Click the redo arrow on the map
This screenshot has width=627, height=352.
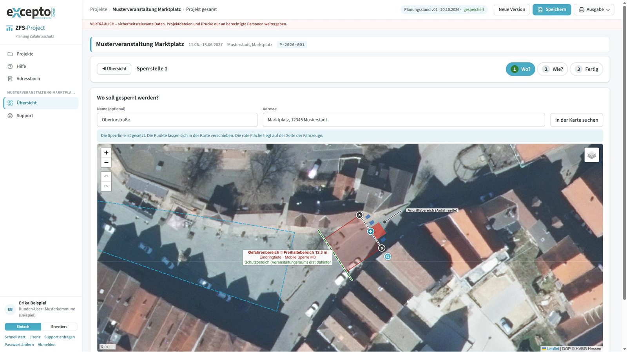coord(106,187)
